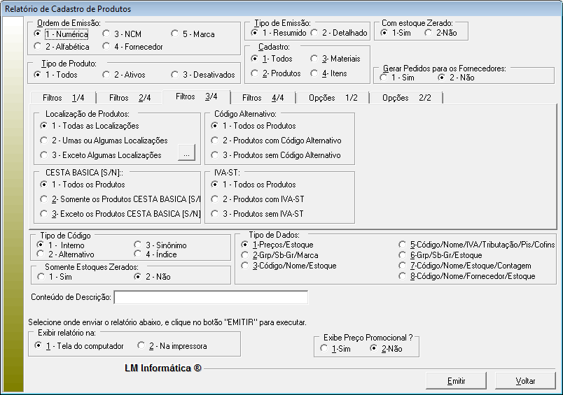The image size is (563, 395).
Task: Choose '3 - Desativados' product type
Action: point(175,74)
